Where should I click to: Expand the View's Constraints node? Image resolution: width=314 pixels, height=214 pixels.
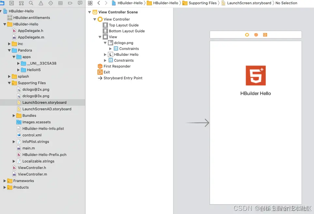click(105, 60)
